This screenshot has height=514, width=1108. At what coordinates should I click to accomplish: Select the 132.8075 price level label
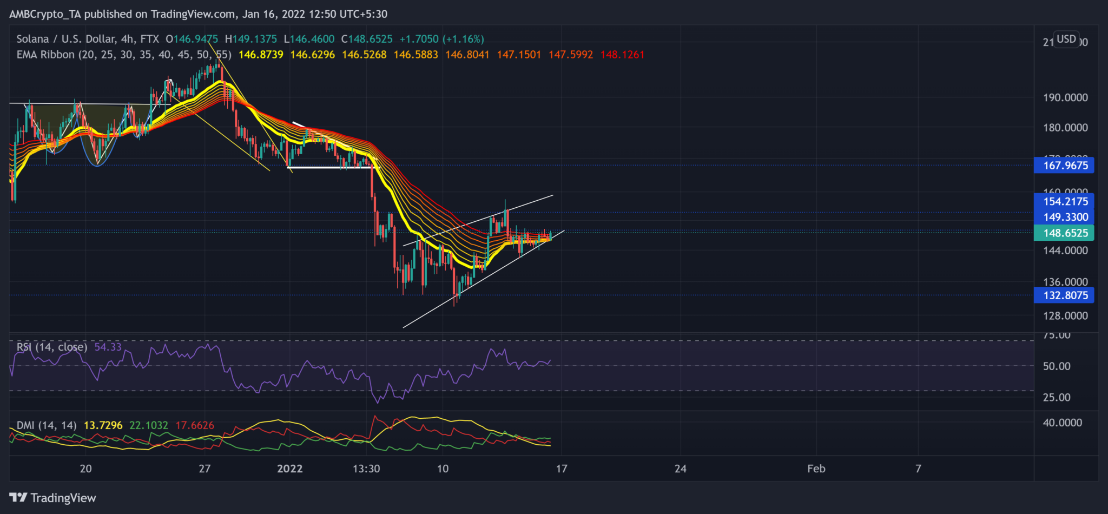[1064, 295]
